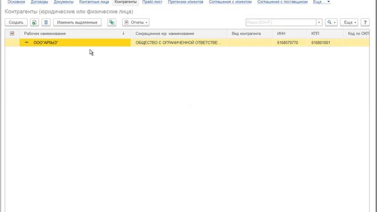The image size is (377, 212).
Task: Click the sort arrow in Рабочее наименование header
Action: pos(123,33)
